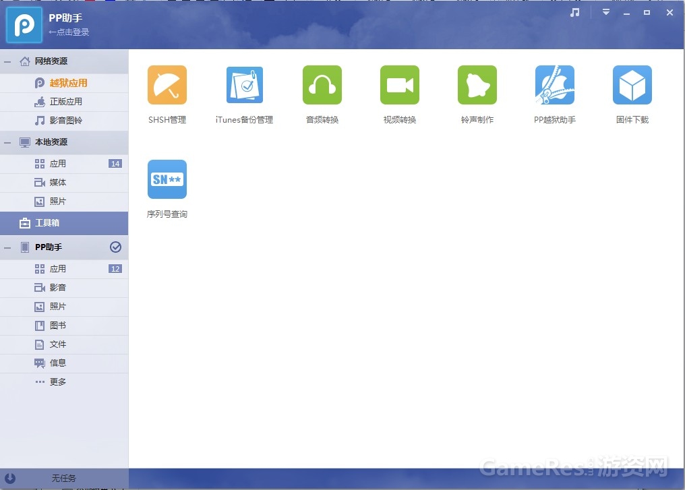Collapse the 本地资源 section

click(x=7, y=143)
